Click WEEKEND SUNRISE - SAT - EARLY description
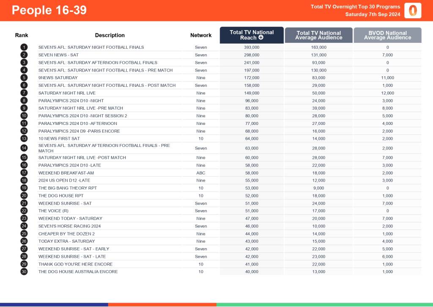The height and width of the screenshot is (307, 433). coord(74,249)
